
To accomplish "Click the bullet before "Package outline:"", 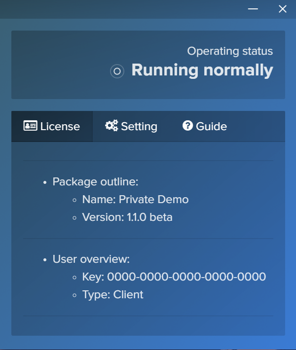I will tap(45, 182).
